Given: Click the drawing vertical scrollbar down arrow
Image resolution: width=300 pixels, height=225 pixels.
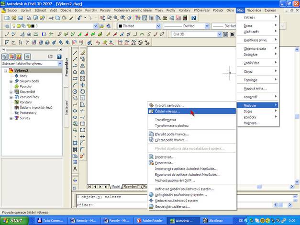Looking at the screenshot, I should point(297,182).
